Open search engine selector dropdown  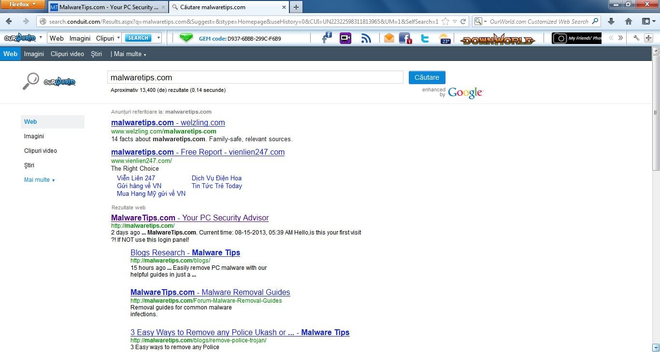pyautogui.click(x=480, y=21)
